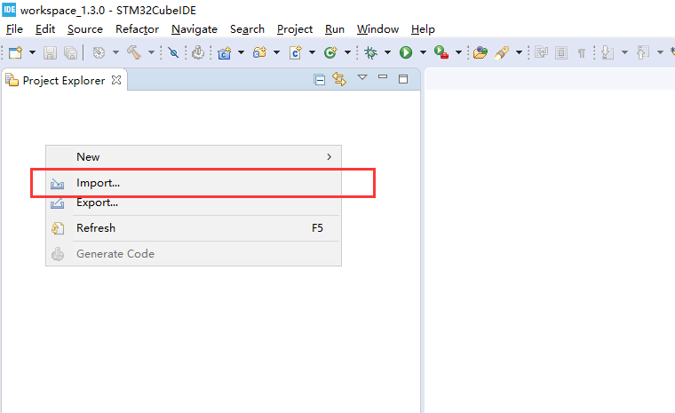Open the Debug dropdown arrow

pos(387,52)
